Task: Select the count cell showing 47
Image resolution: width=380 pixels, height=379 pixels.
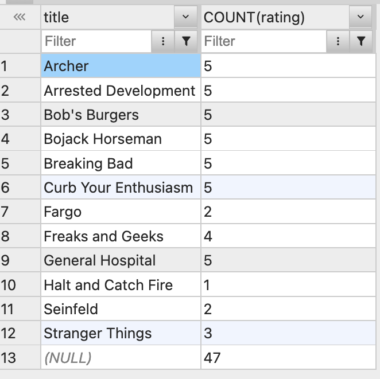Action: pyautogui.click(x=288, y=357)
